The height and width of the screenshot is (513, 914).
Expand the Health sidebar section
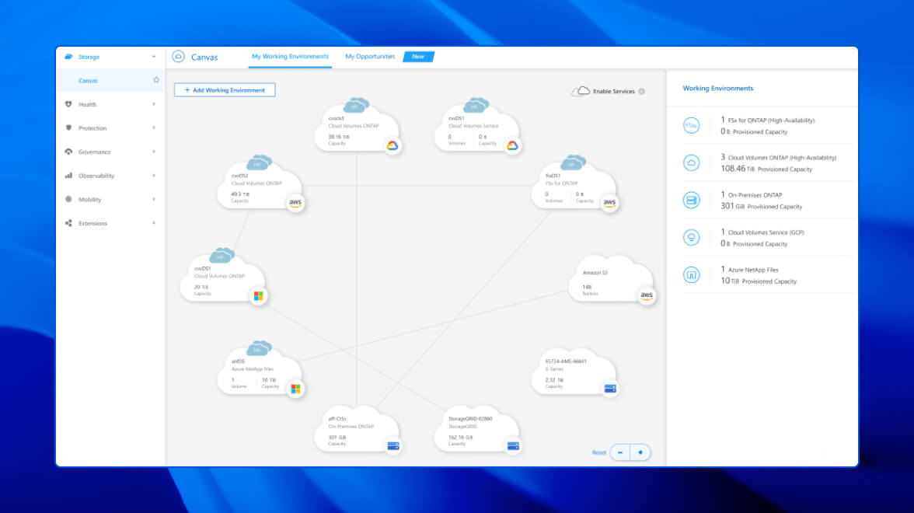click(x=153, y=104)
